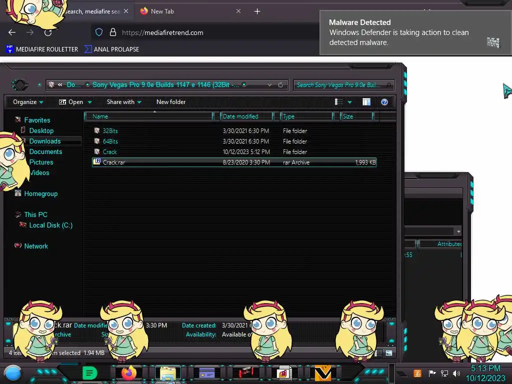Refresh the Explorer address bar
Image resolution: width=512 pixels, height=384 pixels.
tap(280, 85)
